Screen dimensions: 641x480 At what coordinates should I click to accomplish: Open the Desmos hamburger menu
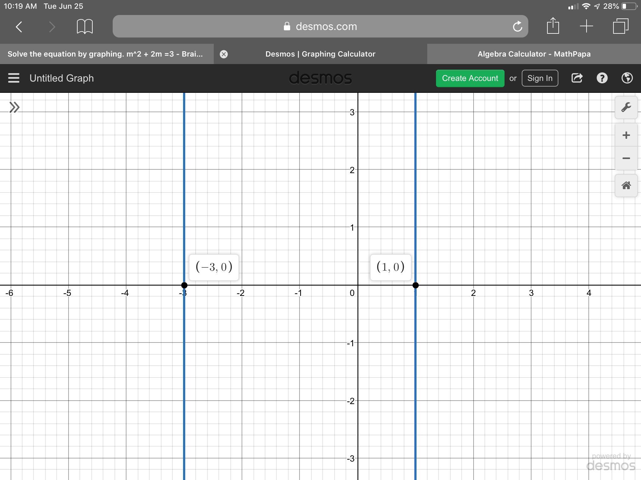14,78
